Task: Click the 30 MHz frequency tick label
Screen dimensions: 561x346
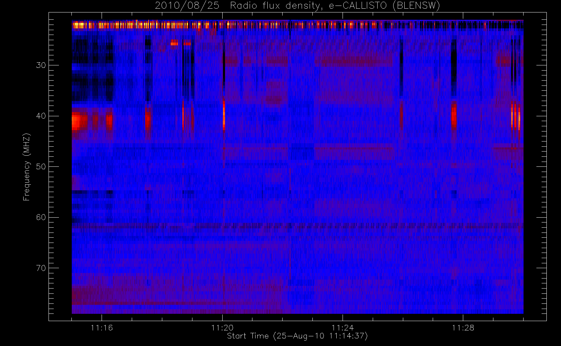Action: (x=41, y=65)
